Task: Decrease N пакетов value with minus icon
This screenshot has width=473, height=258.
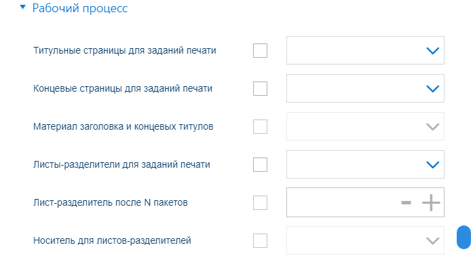Action: tap(406, 202)
